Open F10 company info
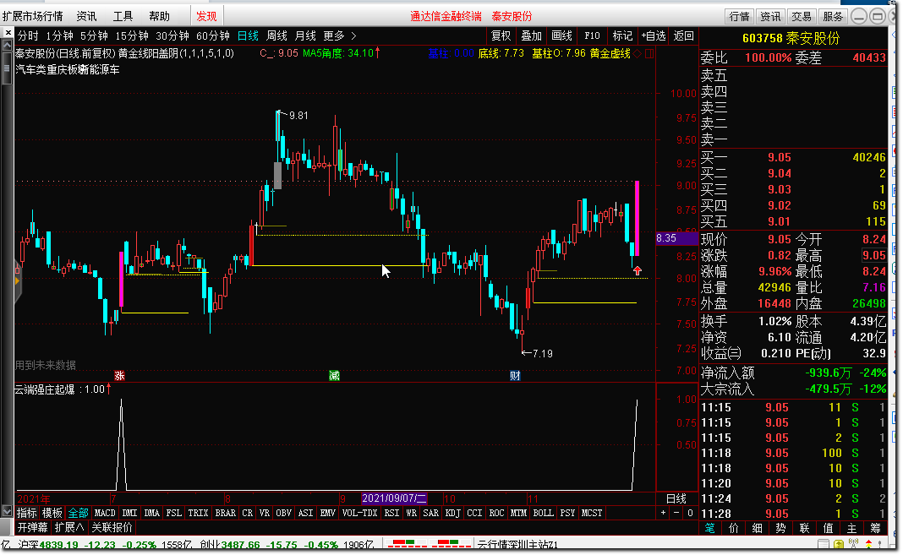This screenshot has height=555, width=903. [592, 35]
